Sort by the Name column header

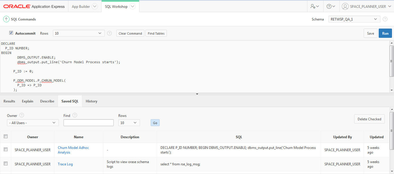tap(79, 137)
